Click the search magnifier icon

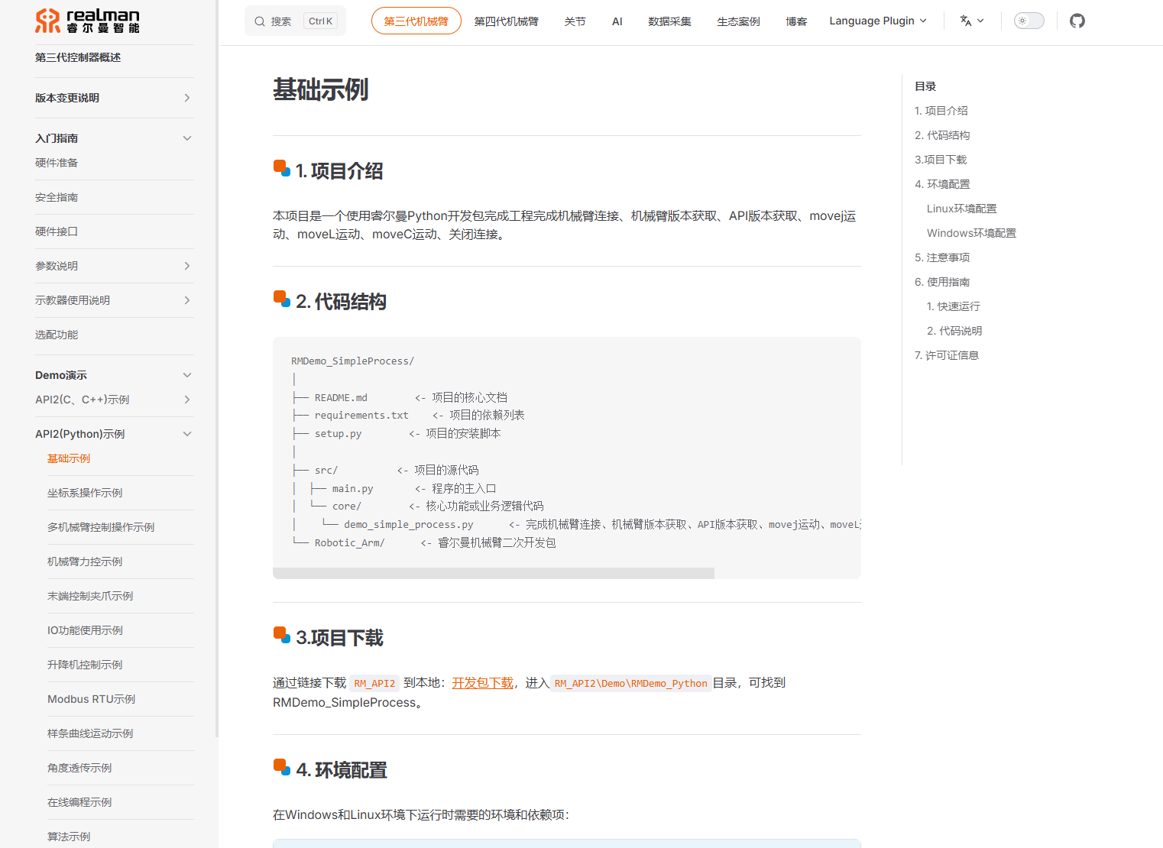[x=260, y=21]
